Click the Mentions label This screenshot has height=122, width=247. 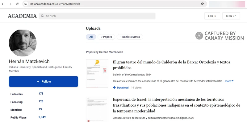16,110
